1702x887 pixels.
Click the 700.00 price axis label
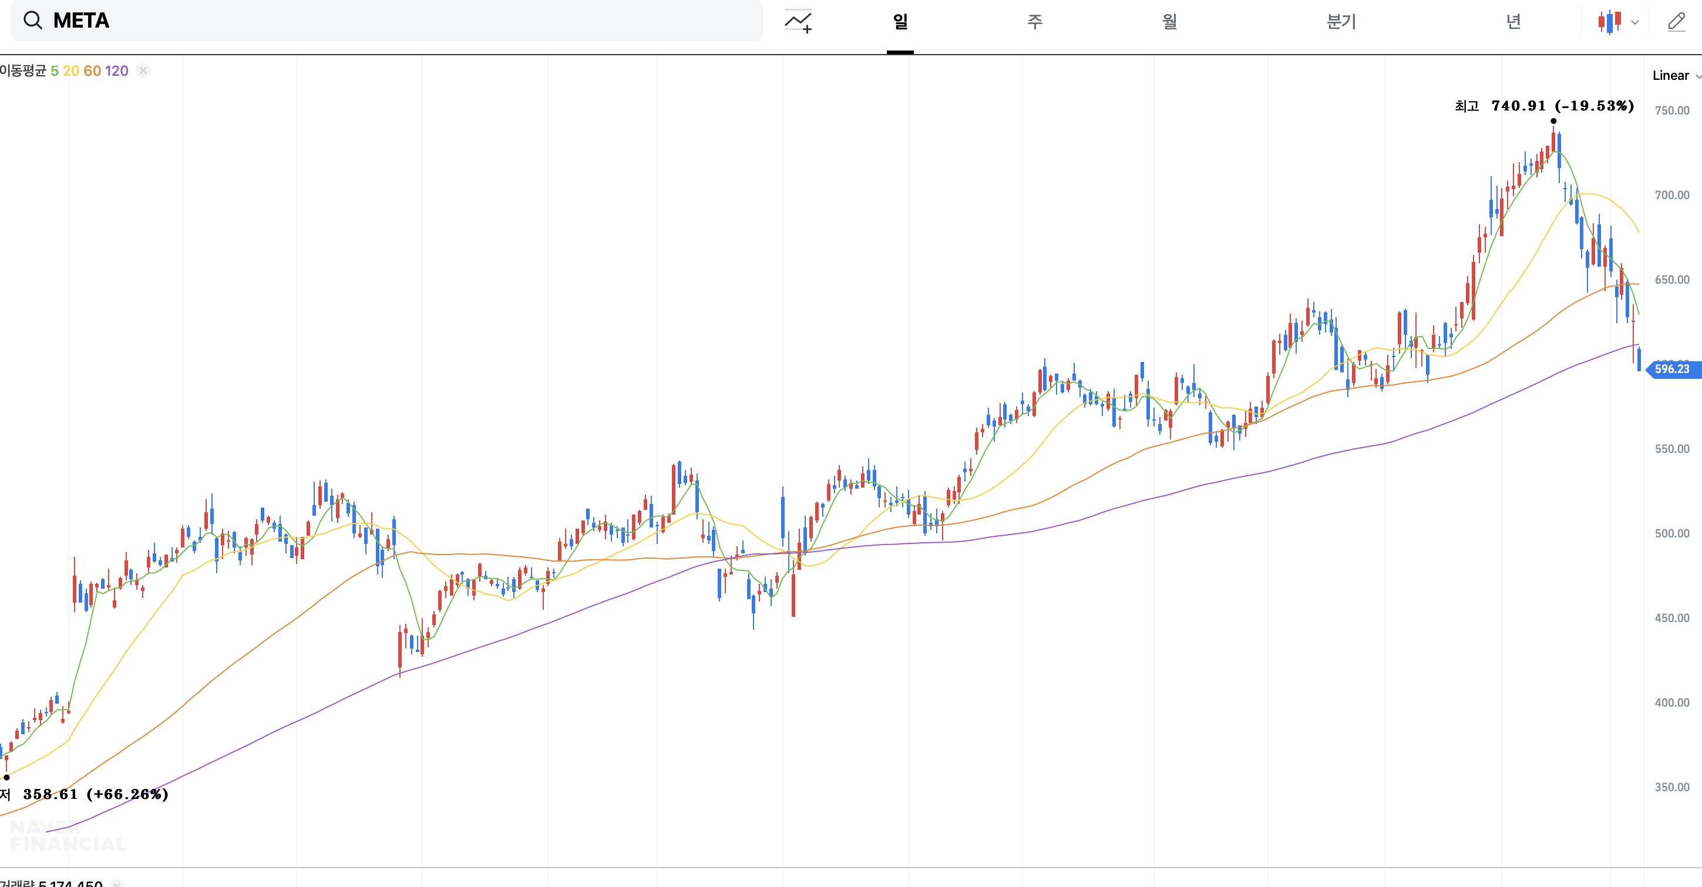1671,195
